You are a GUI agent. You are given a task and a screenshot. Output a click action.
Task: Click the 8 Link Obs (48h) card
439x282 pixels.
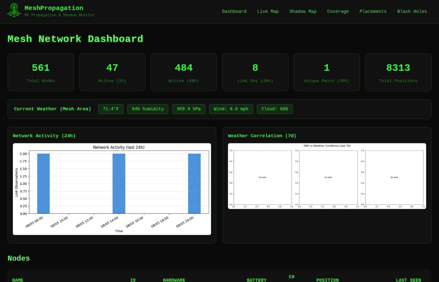click(x=255, y=72)
